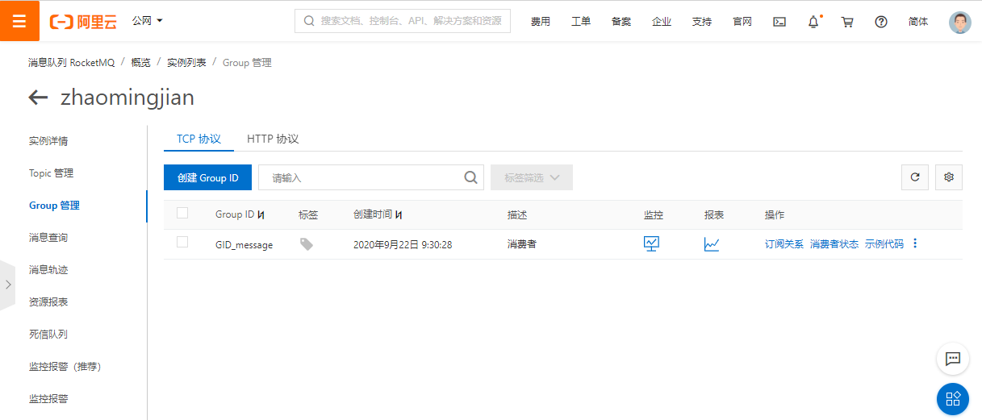Screen dimensions: 982x420
Task: Focus the top documentation search field
Action: (403, 21)
